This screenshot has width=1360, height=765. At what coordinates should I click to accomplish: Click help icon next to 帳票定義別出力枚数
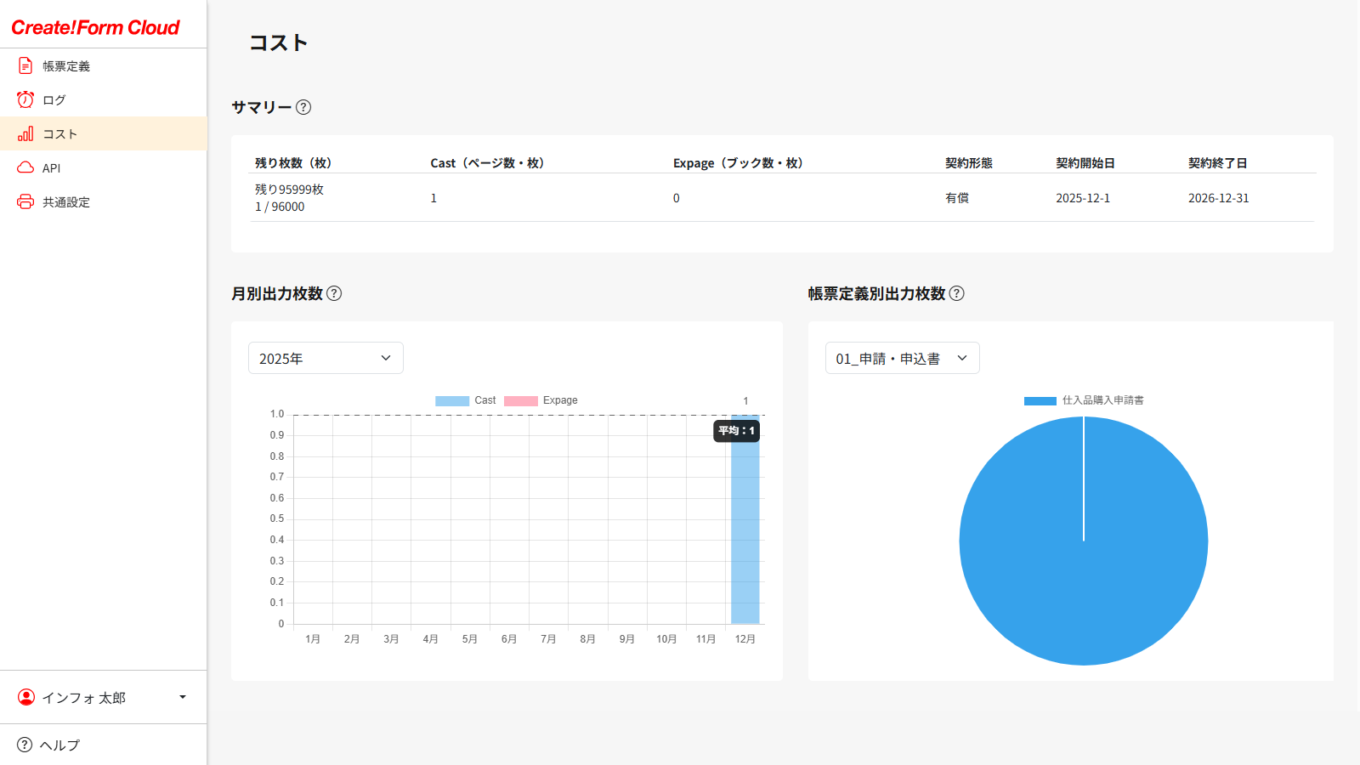(x=956, y=293)
